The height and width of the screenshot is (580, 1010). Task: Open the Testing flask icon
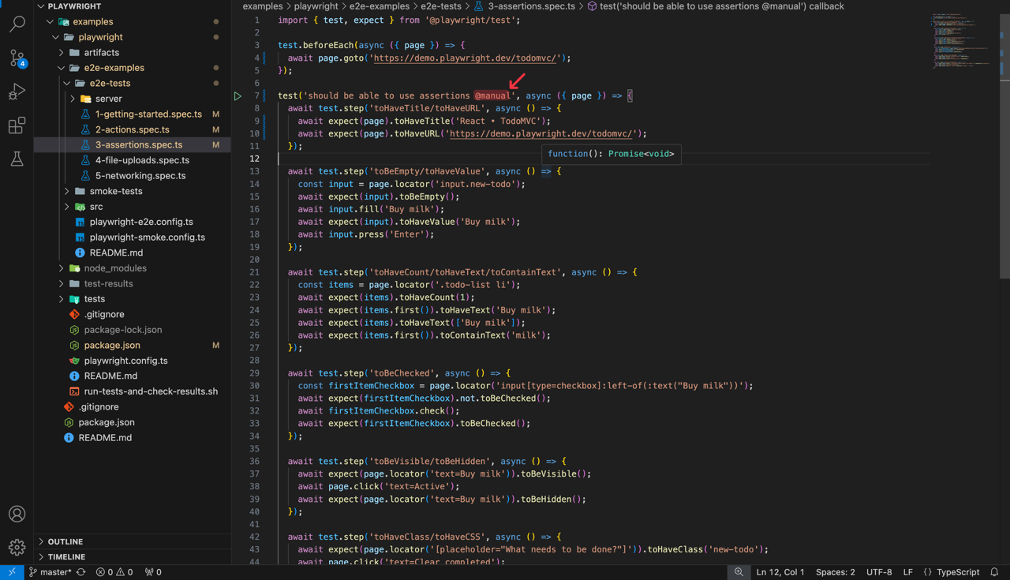click(17, 159)
